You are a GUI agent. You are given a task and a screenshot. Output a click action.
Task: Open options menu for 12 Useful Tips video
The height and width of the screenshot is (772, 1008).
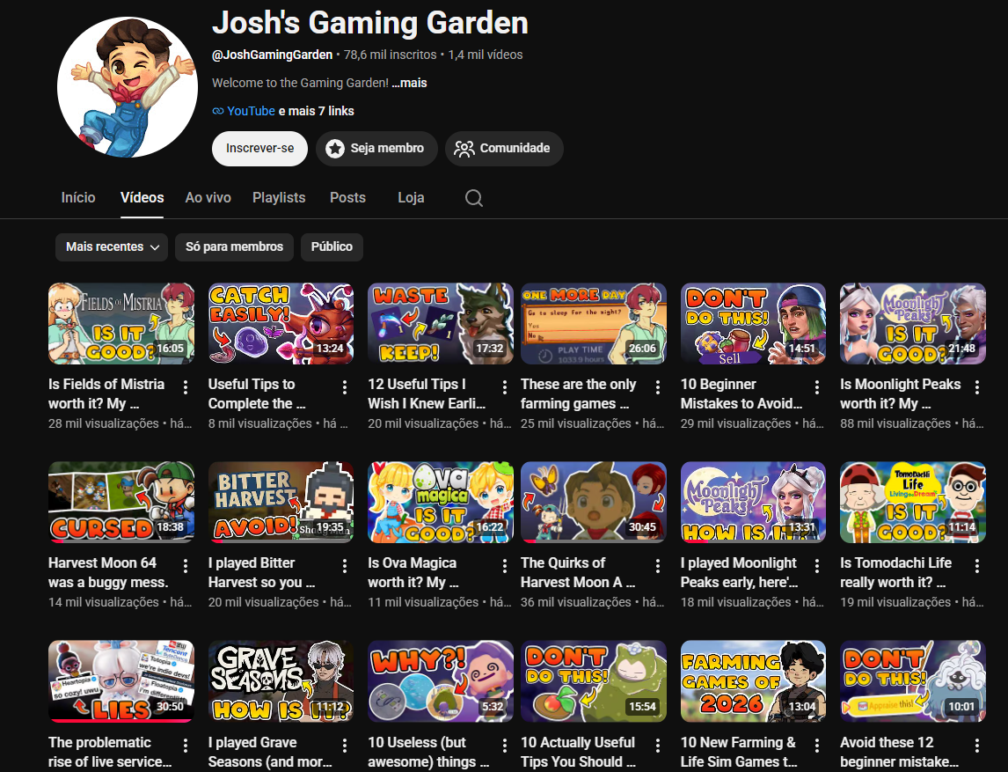505,386
